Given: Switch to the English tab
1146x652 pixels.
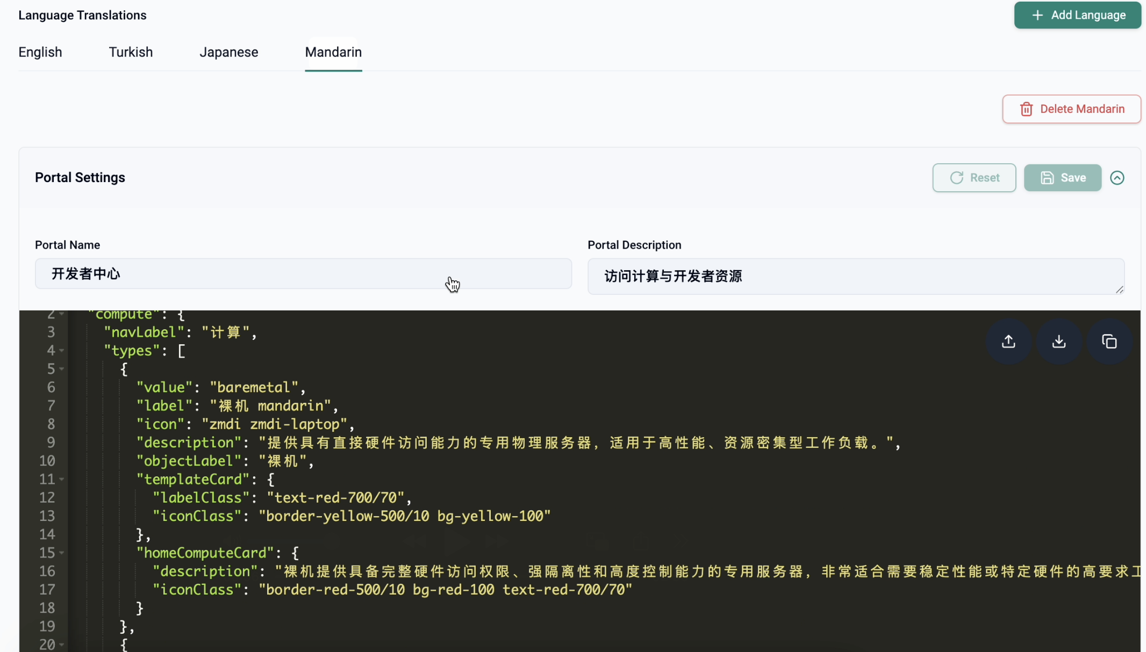Looking at the screenshot, I should (40, 52).
